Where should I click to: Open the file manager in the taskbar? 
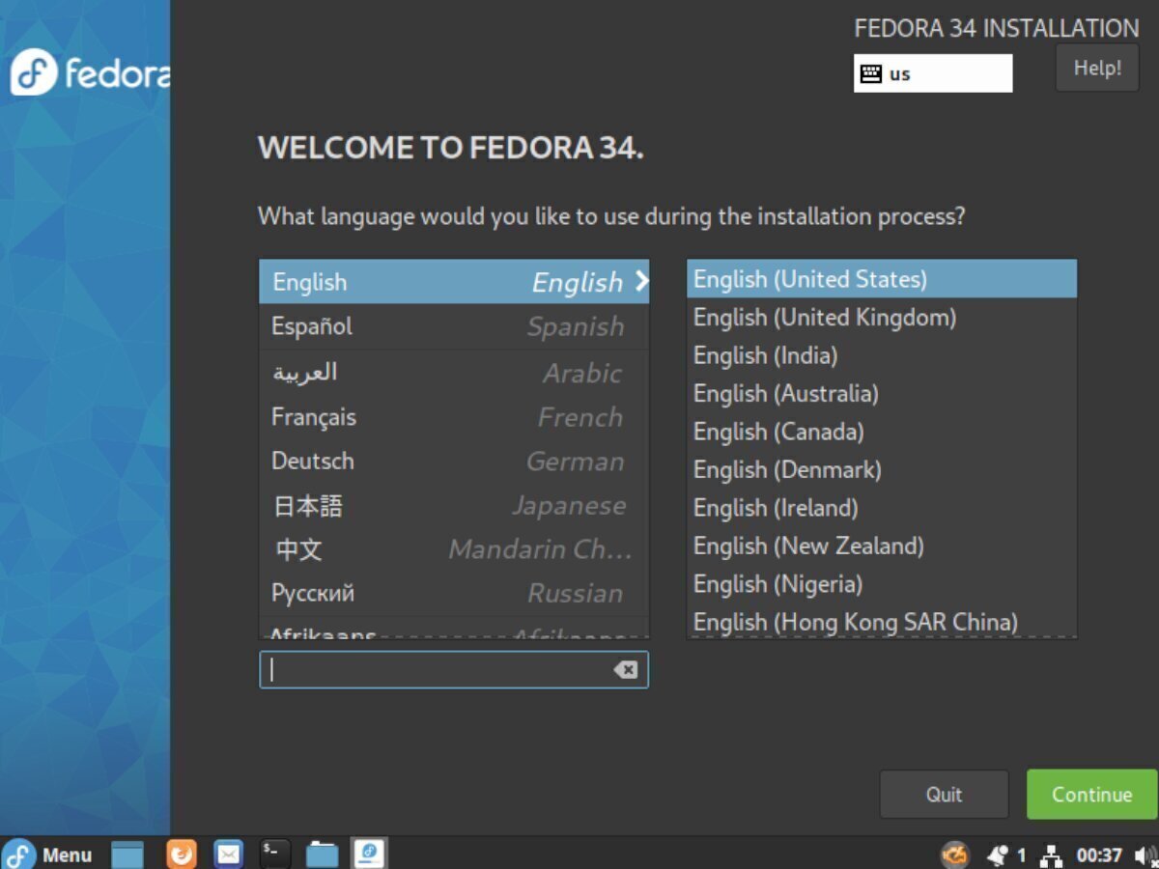tap(323, 854)
